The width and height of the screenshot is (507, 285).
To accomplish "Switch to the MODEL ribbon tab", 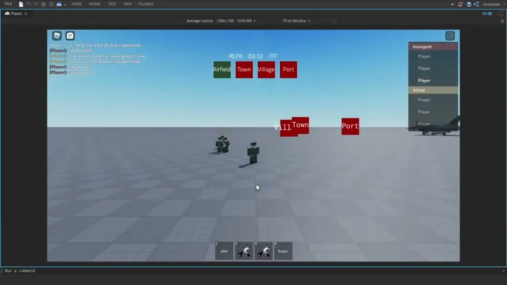I will pos(95,4).
